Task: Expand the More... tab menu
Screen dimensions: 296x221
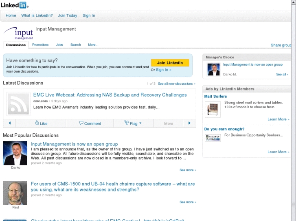Action: point(93,45)
